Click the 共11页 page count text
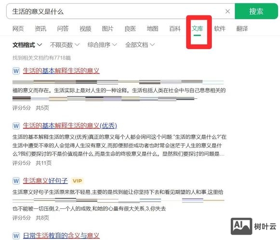This screenshot has height=240, width=280. tap(43, 163)
